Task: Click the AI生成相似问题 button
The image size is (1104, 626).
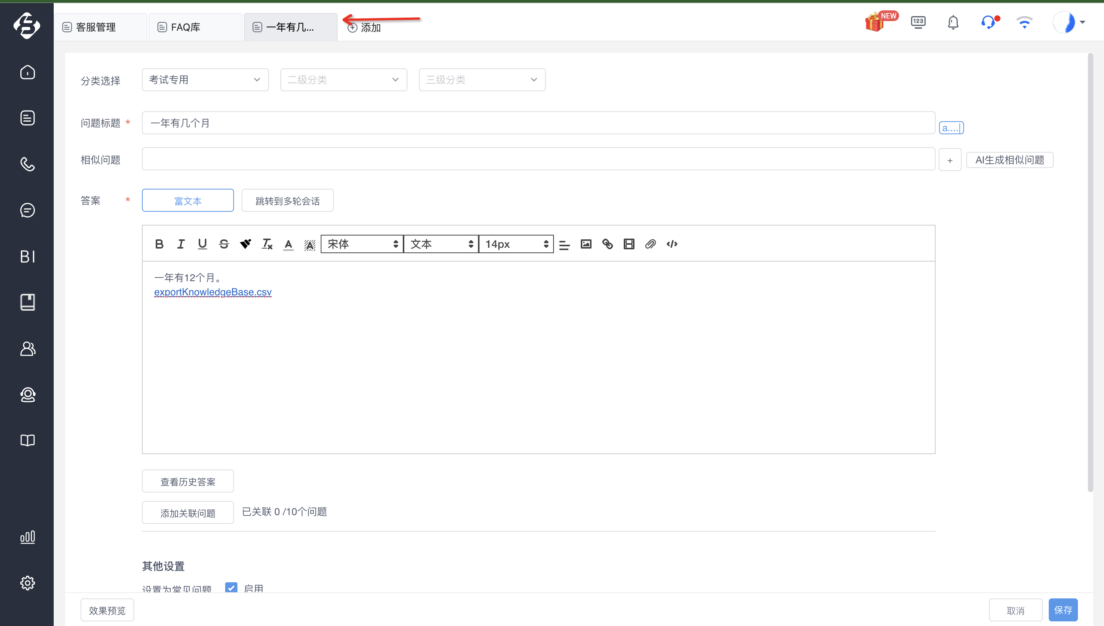Action: point(1009,160)
